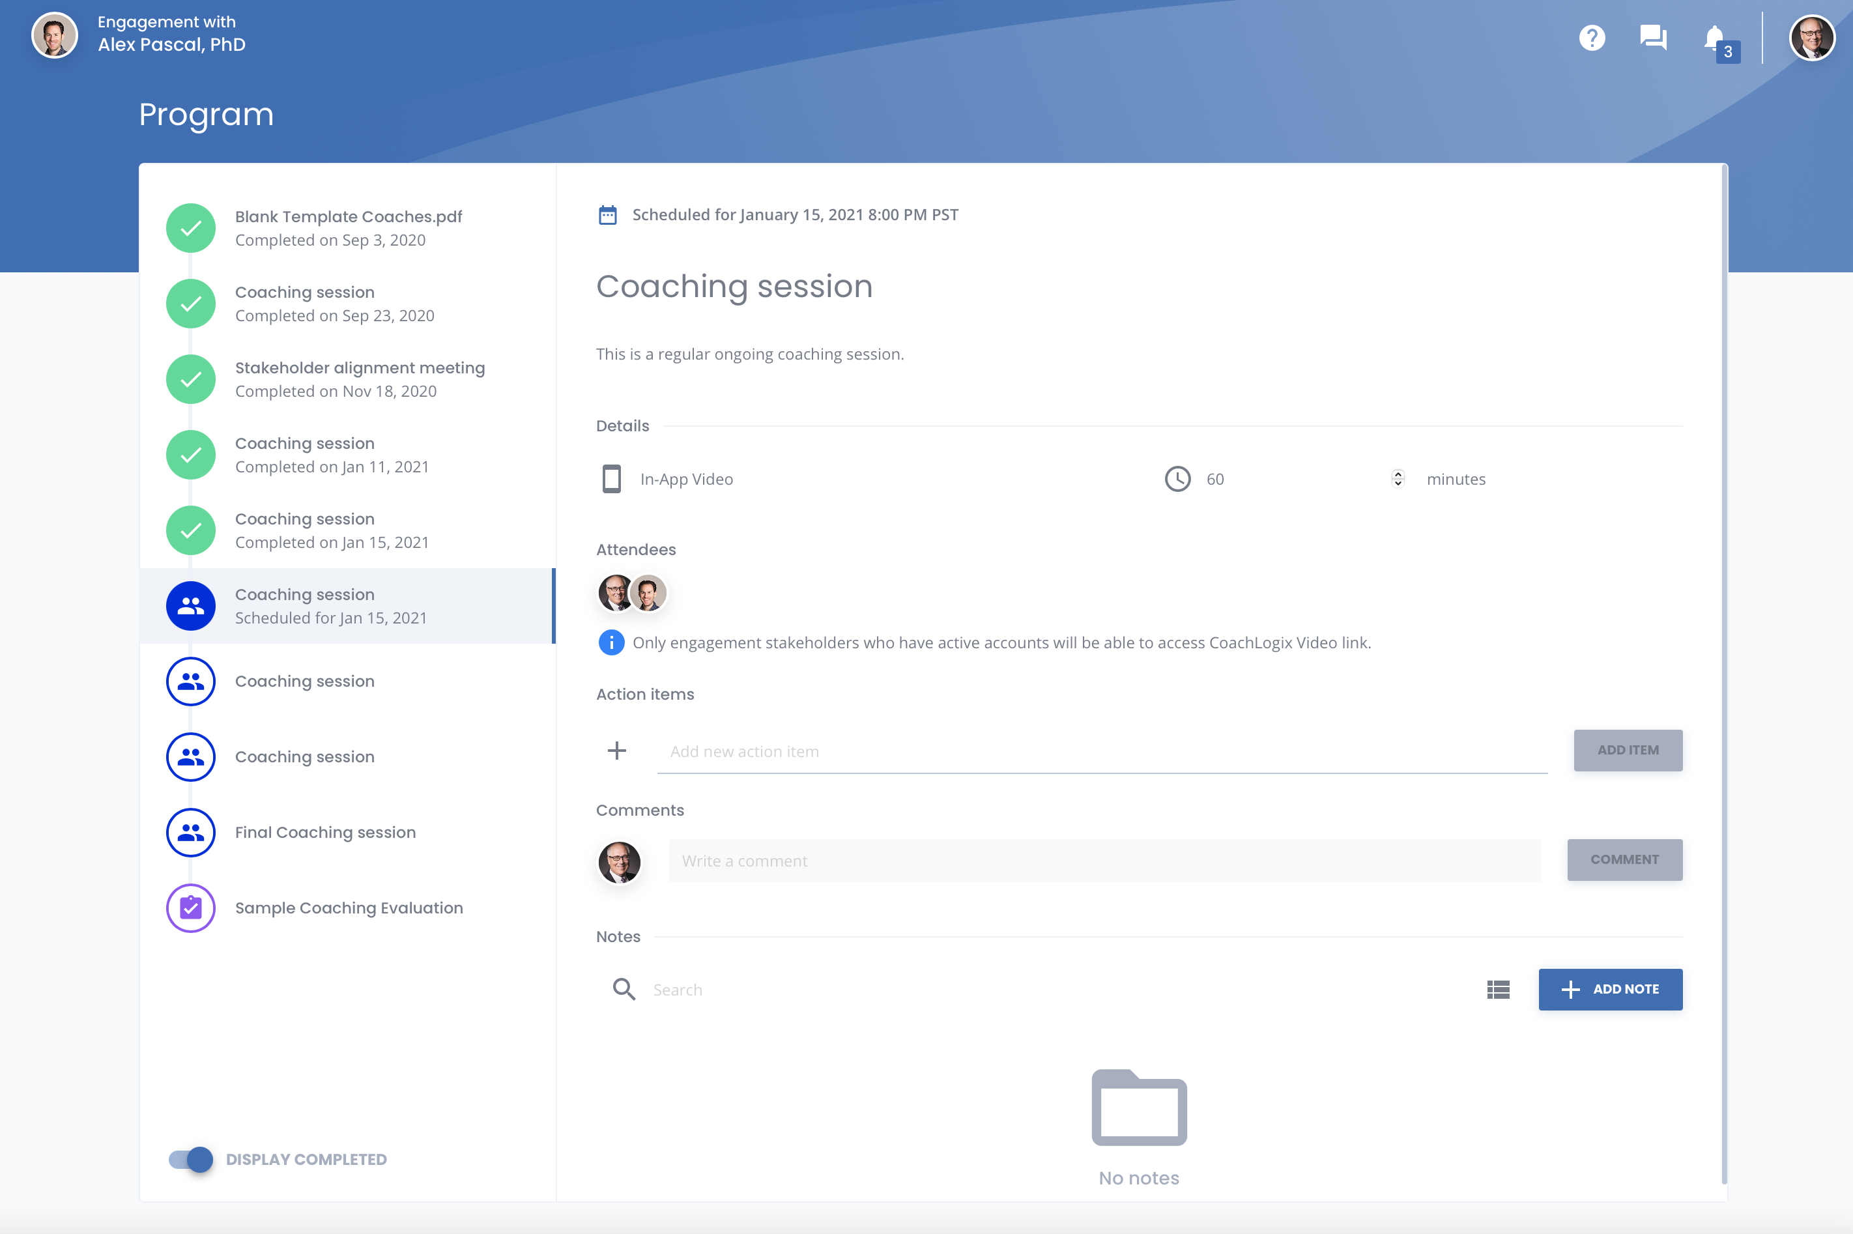Click the filled group icon for the scheduled session
This screenshot has width=1853, height=1234.
[x=190, y=606]
